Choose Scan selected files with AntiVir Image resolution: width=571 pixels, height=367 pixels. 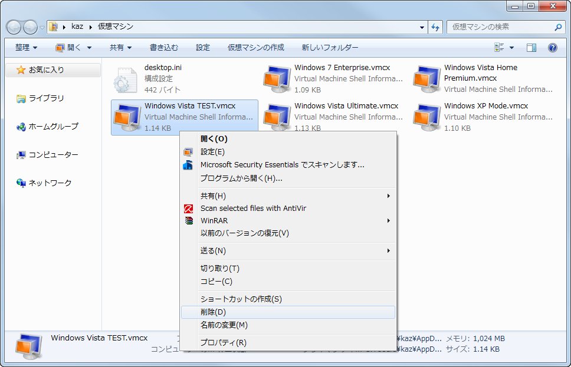click(288, 209)
